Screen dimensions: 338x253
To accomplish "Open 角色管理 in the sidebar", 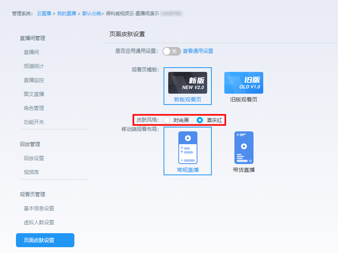I will click(34, 108).
